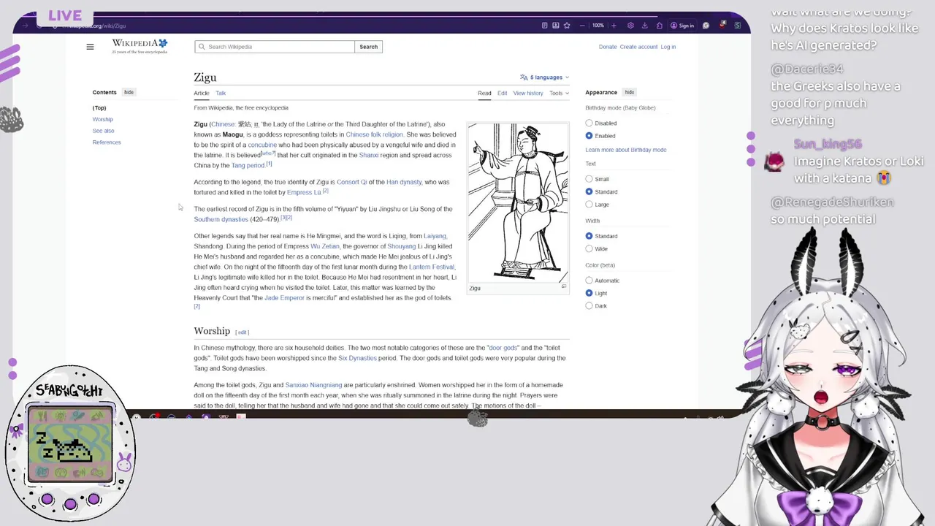Jump to References in Contents
The image size is (935, 526).
(107, 142)
